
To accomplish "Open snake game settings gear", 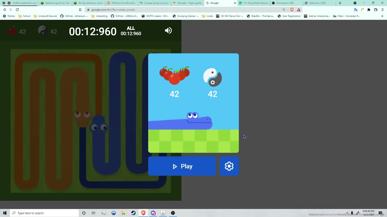I will (x=229, y=166).
